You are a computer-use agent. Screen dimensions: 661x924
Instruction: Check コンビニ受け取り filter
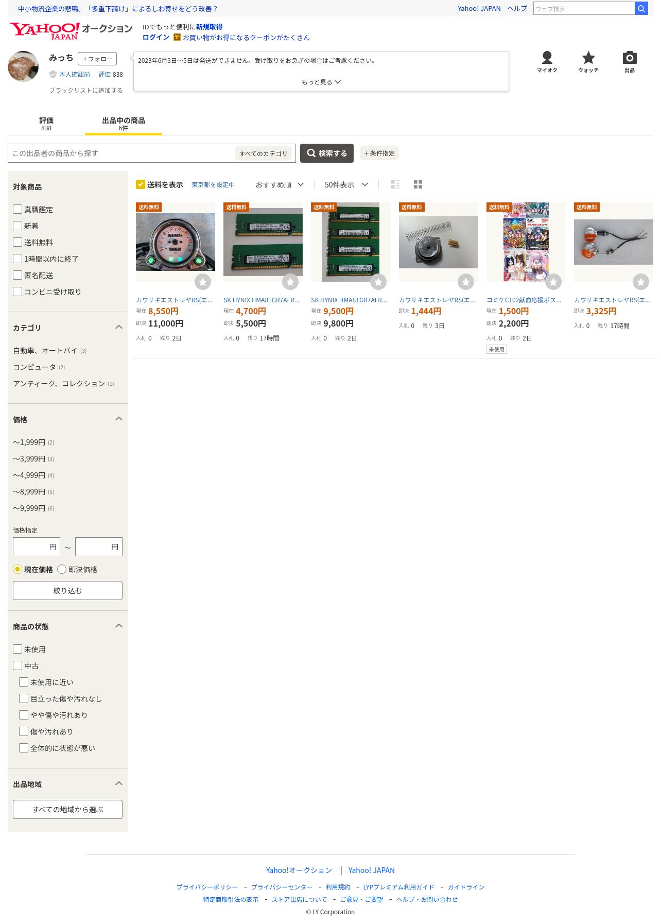(18, 292)
